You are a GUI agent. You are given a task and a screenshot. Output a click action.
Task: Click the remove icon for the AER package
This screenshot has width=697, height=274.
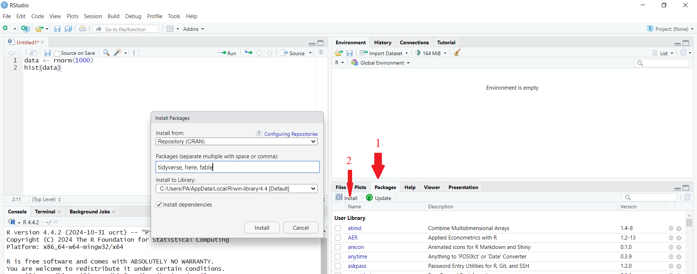point(679,238)
